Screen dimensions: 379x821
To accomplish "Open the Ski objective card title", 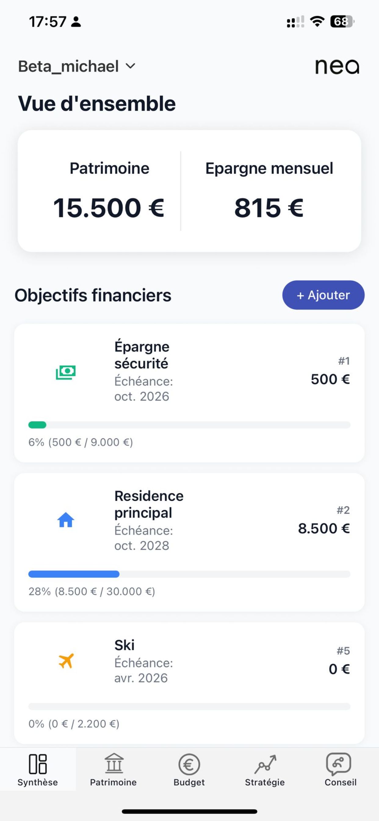I will (125, 645).
